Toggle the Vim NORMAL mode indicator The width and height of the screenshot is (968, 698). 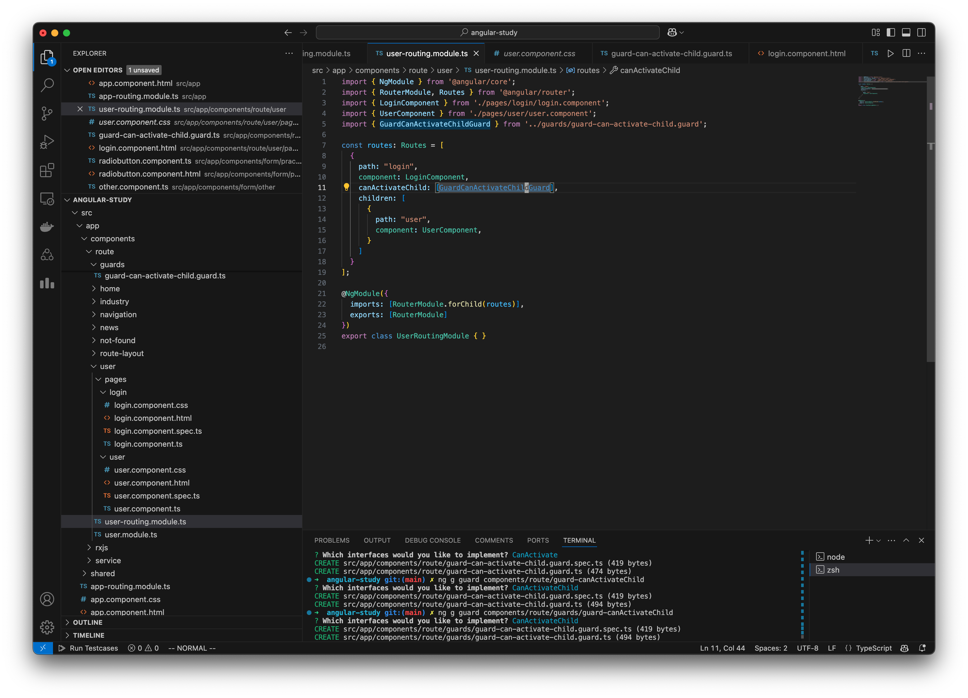pos(191,648)
